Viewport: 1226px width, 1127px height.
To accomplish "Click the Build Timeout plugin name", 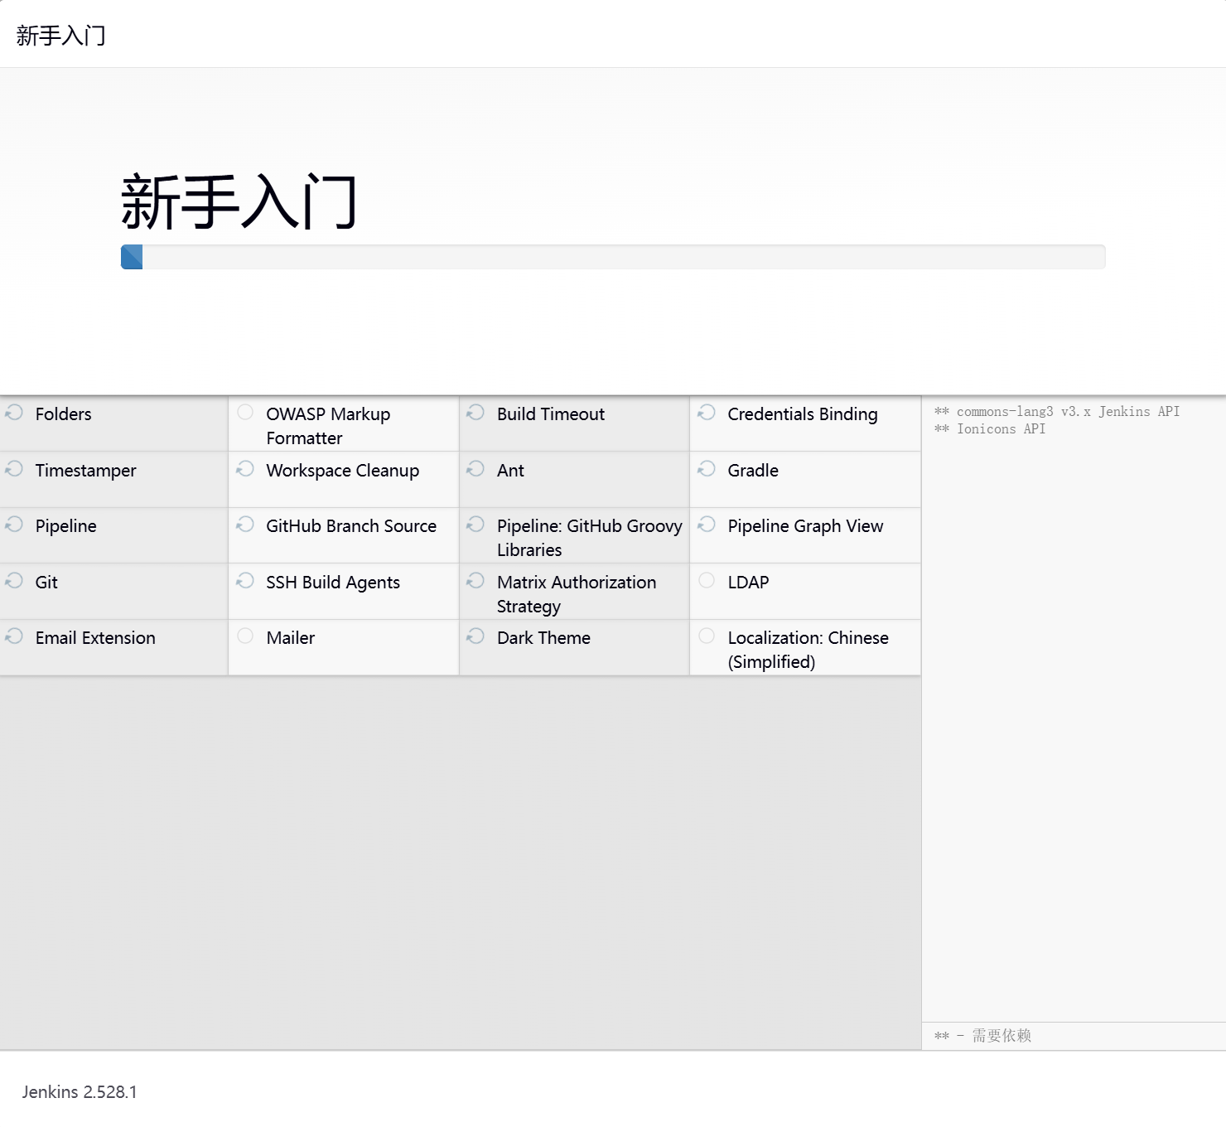I will pyautogui.click(x=551, y=414).
